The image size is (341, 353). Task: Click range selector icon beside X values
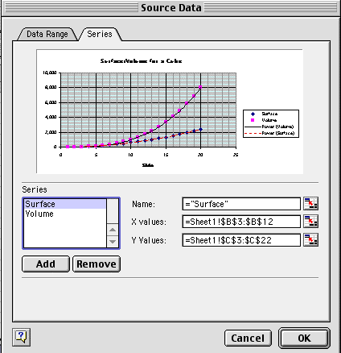click(310, 222)
